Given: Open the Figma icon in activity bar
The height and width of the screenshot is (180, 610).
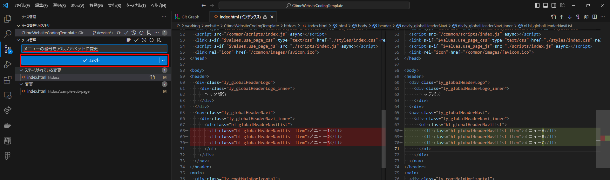Looking at the screenshot, I should [7, 156].
